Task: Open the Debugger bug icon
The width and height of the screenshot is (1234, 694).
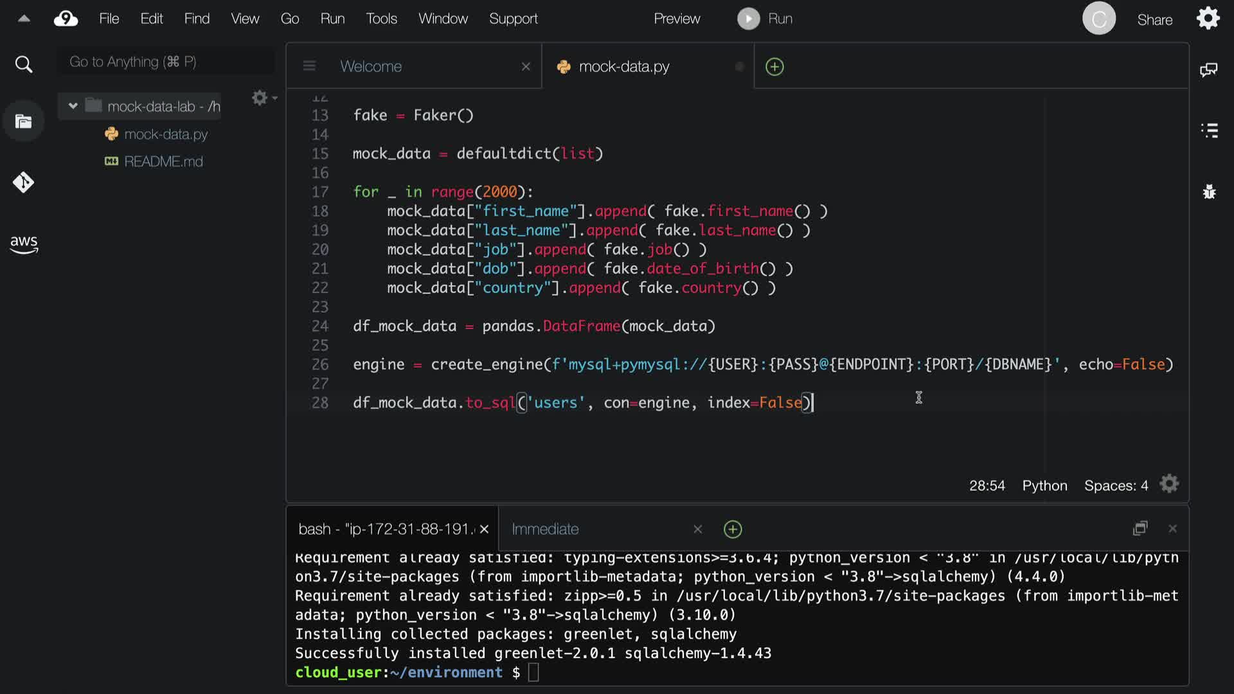Action: tap(1209, 191)
